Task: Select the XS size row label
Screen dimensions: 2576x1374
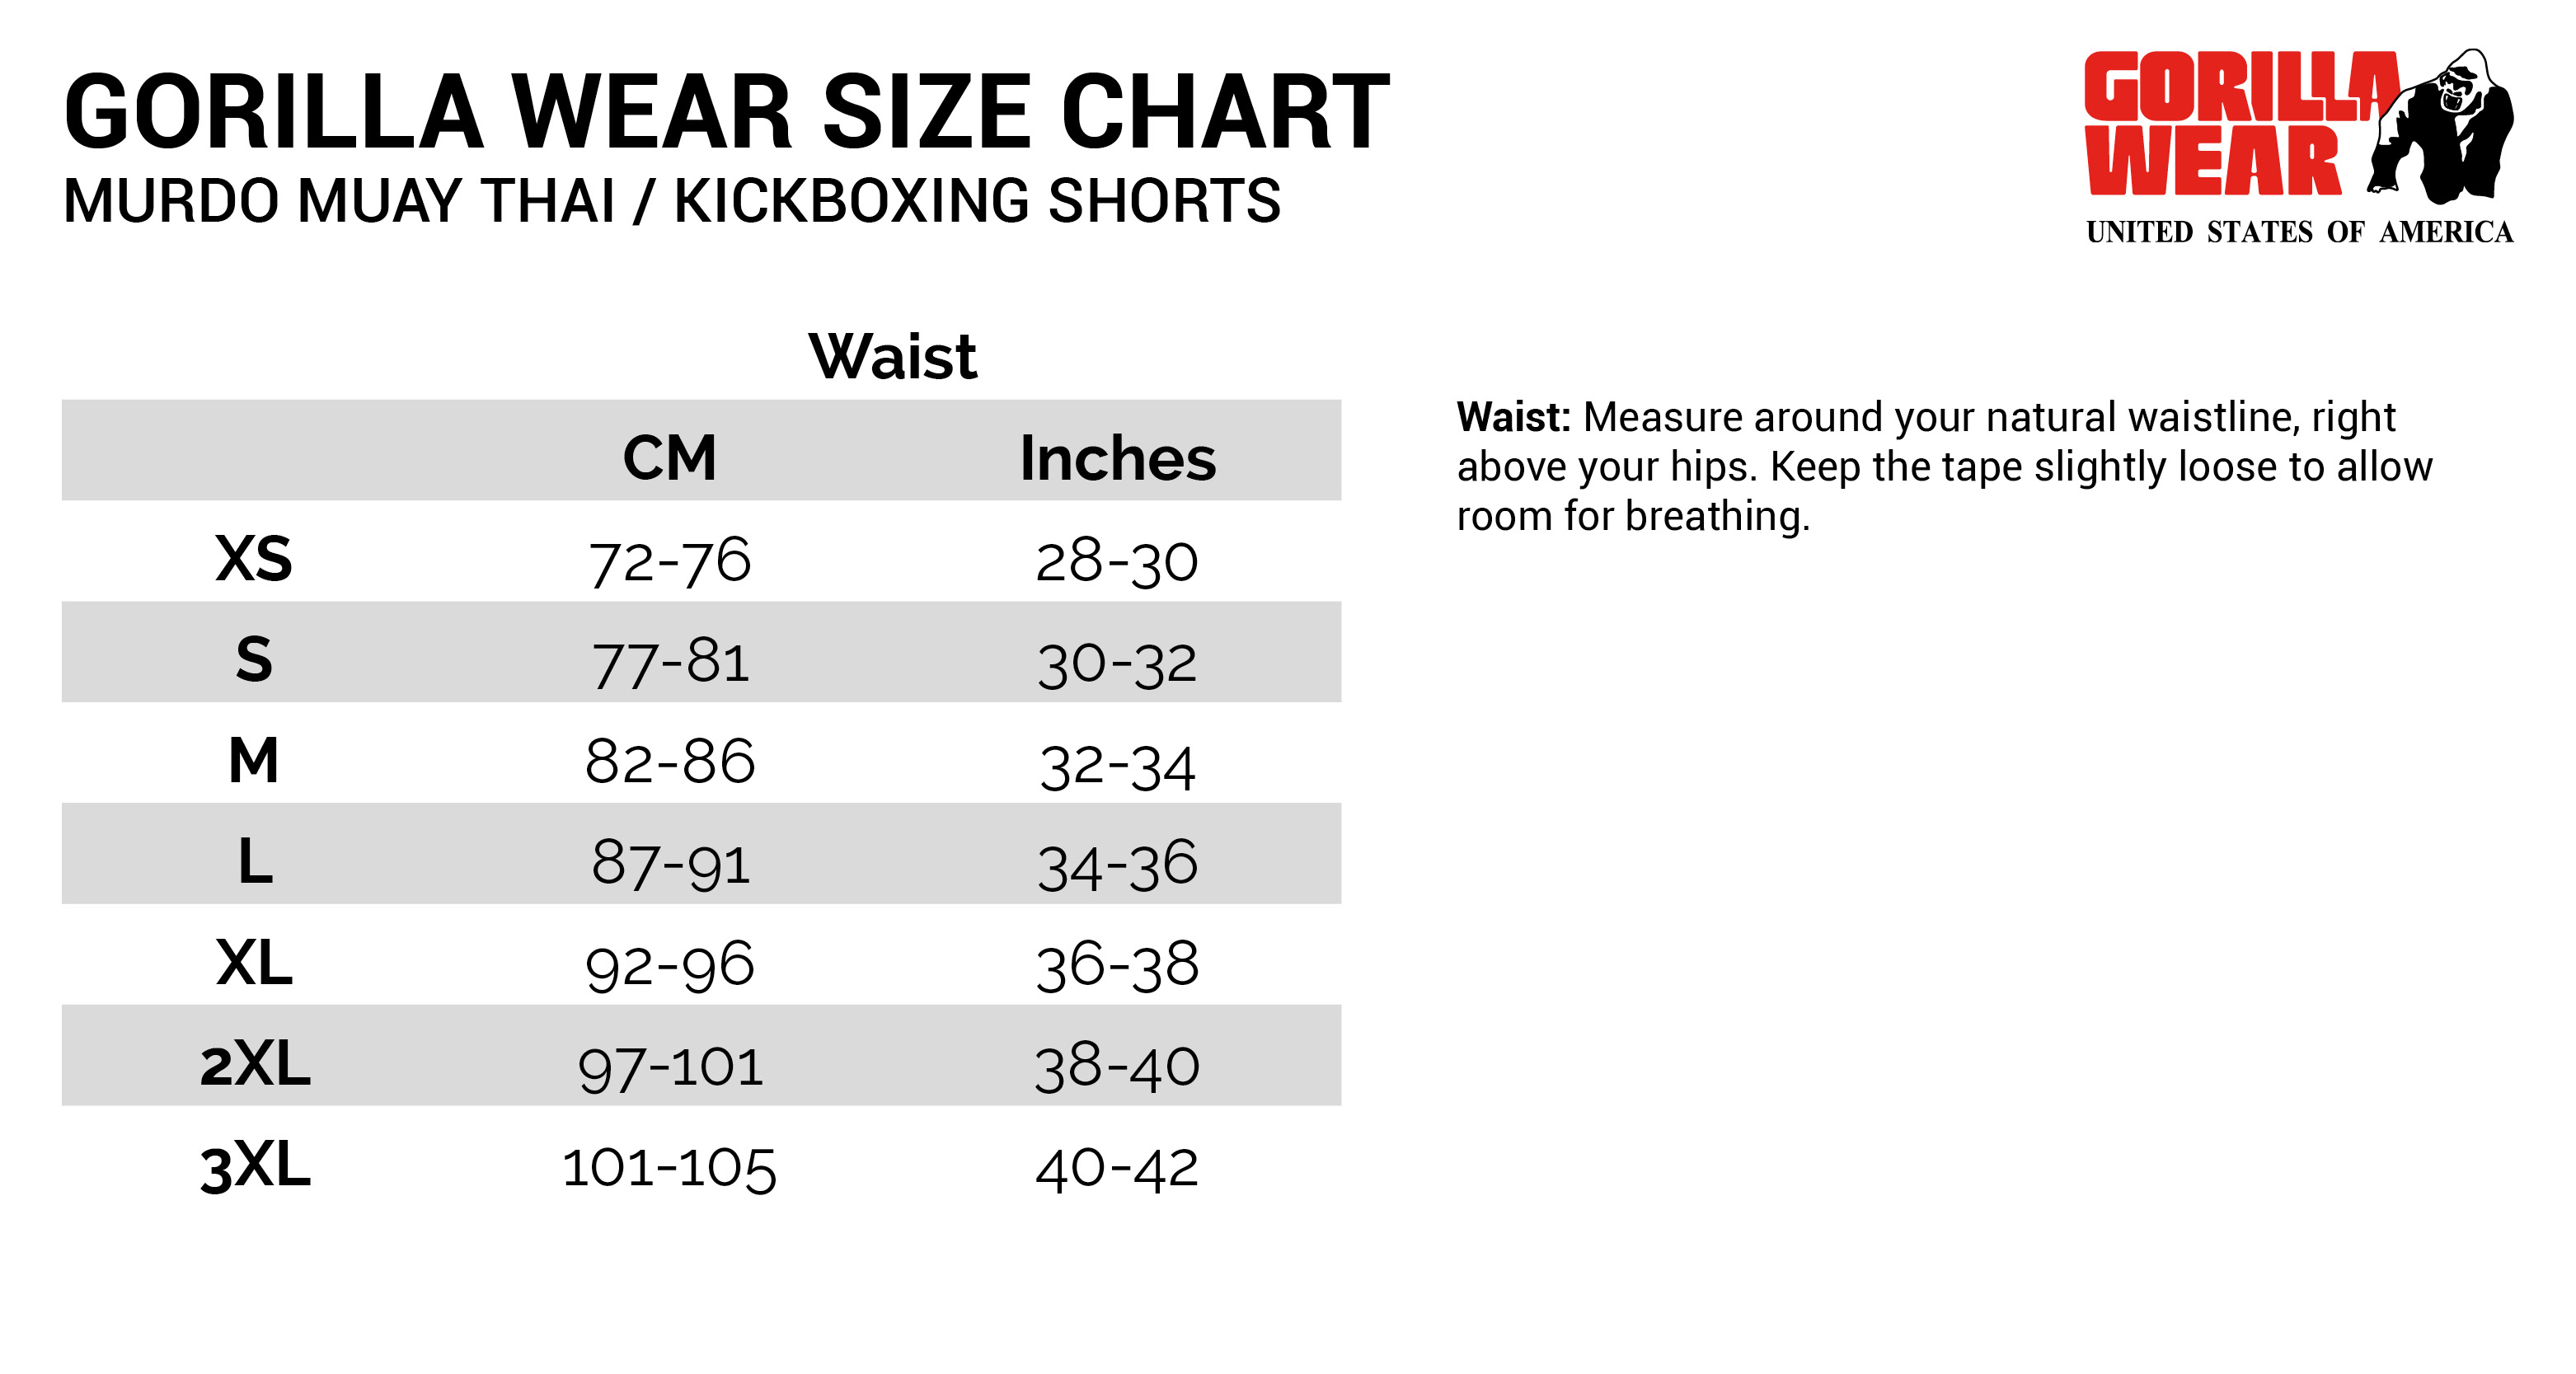Action: (x=254, y=558)
